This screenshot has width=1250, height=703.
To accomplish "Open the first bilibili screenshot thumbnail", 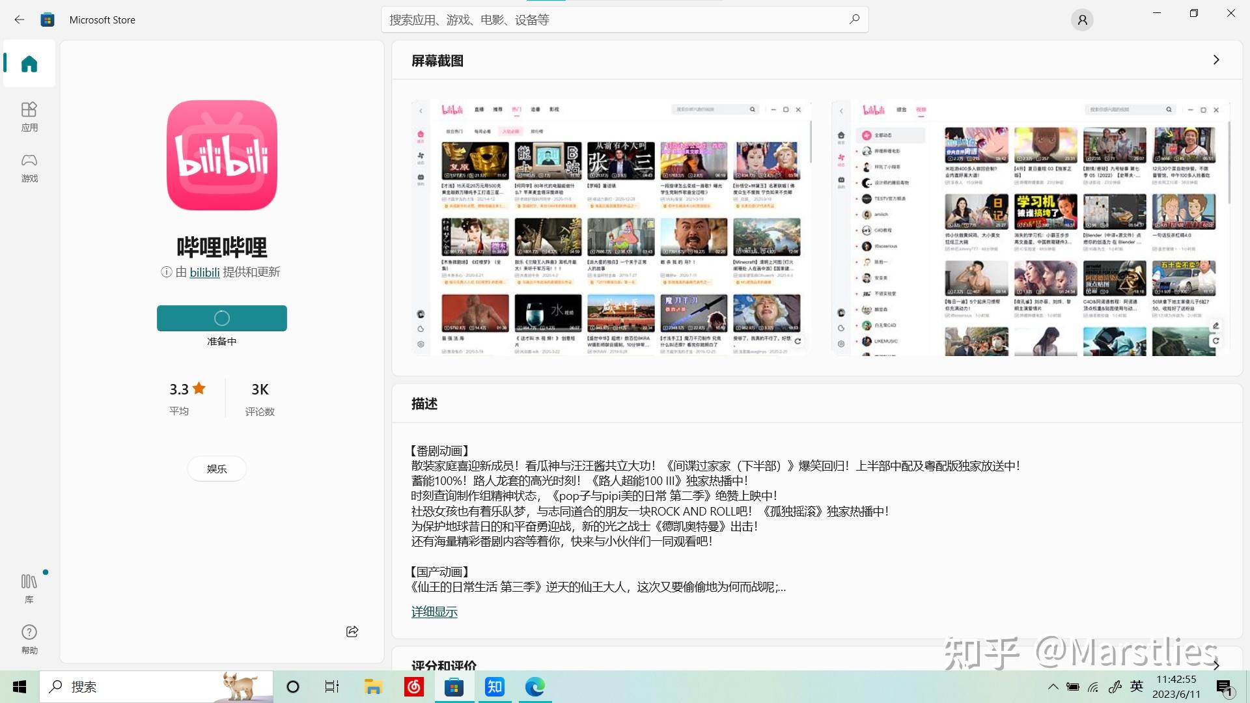I will click(611, 228).
